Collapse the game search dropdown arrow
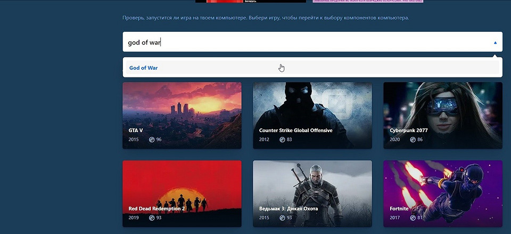The width and height of the screenshot is (511, 234). pyautogui.click(x=495, y=42)
